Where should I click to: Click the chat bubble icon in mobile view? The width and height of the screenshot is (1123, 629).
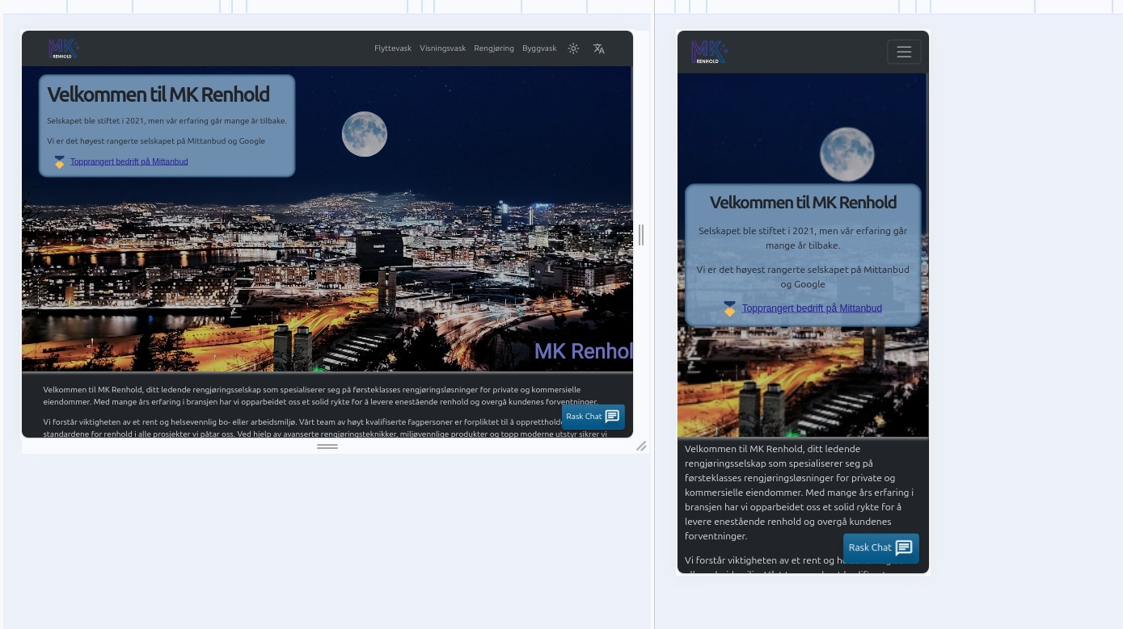904,547
